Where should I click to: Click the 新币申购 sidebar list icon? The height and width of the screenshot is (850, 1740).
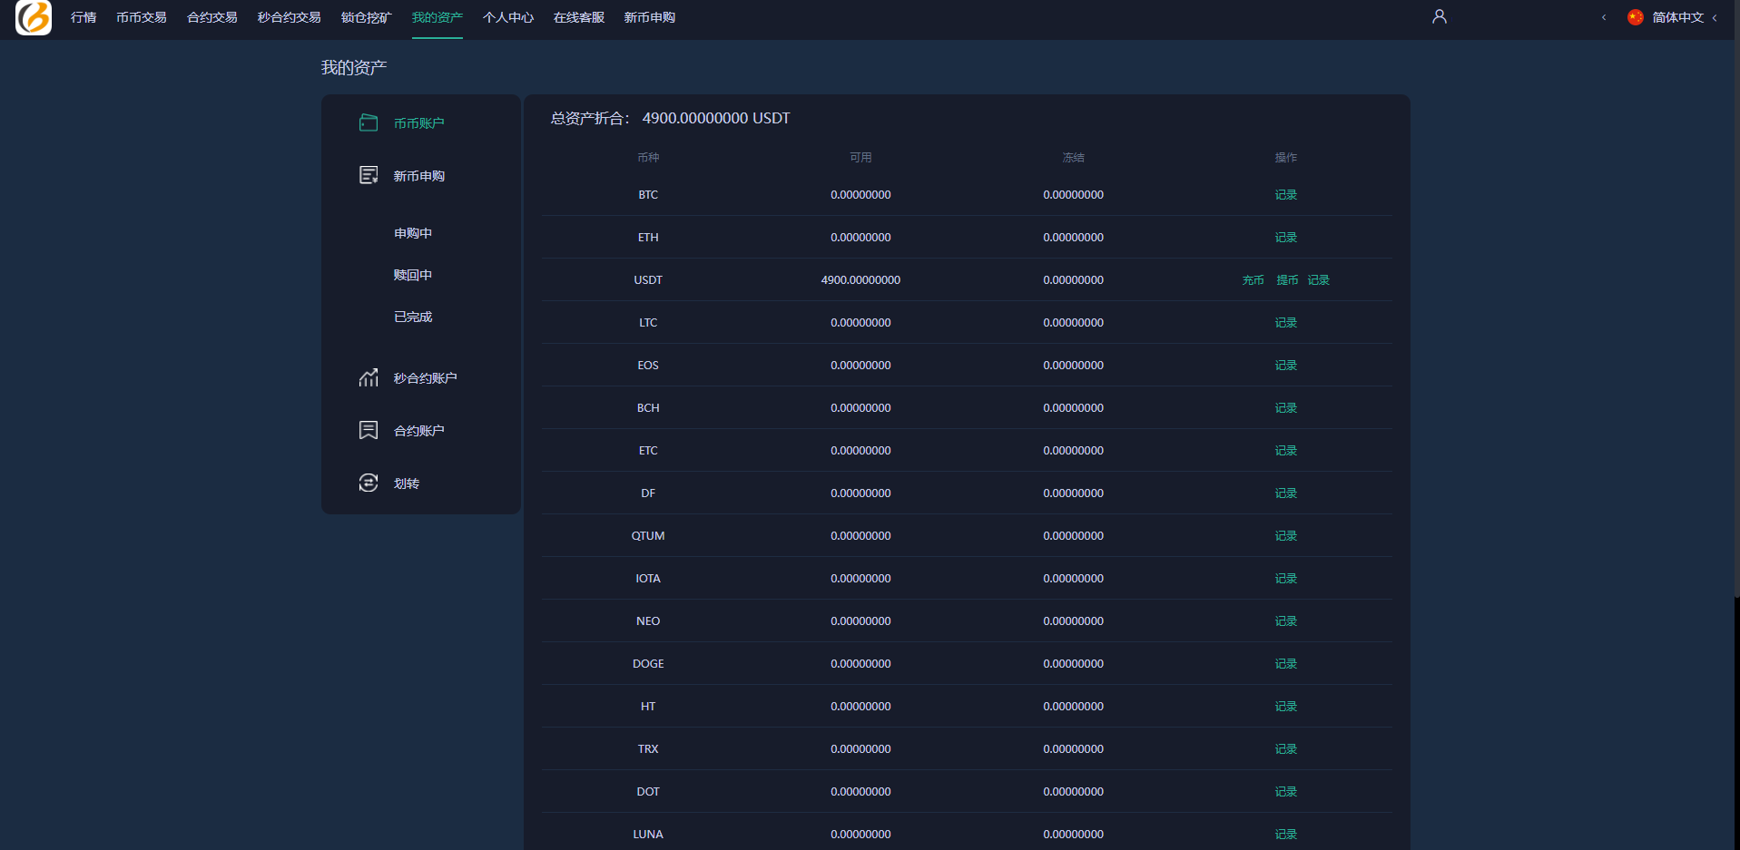369,175
